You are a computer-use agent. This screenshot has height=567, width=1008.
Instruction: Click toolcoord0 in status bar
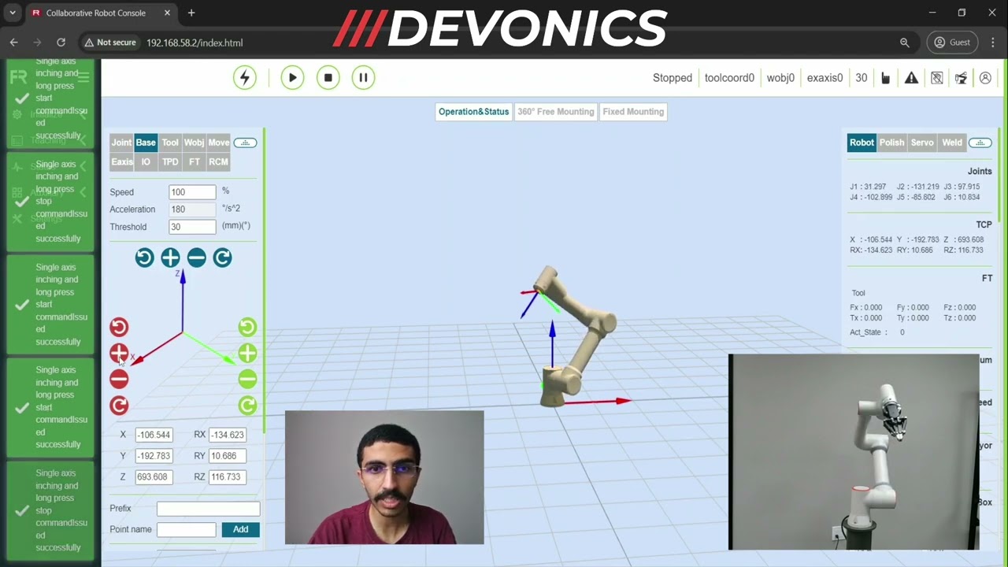click(729, 78)
